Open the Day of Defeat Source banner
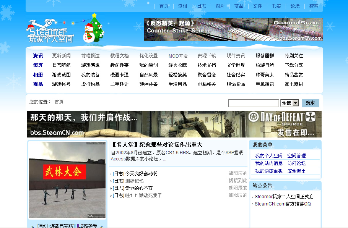The height and width of the screenshot is (228, 348). pyautogui.click(x=174, y=124)
